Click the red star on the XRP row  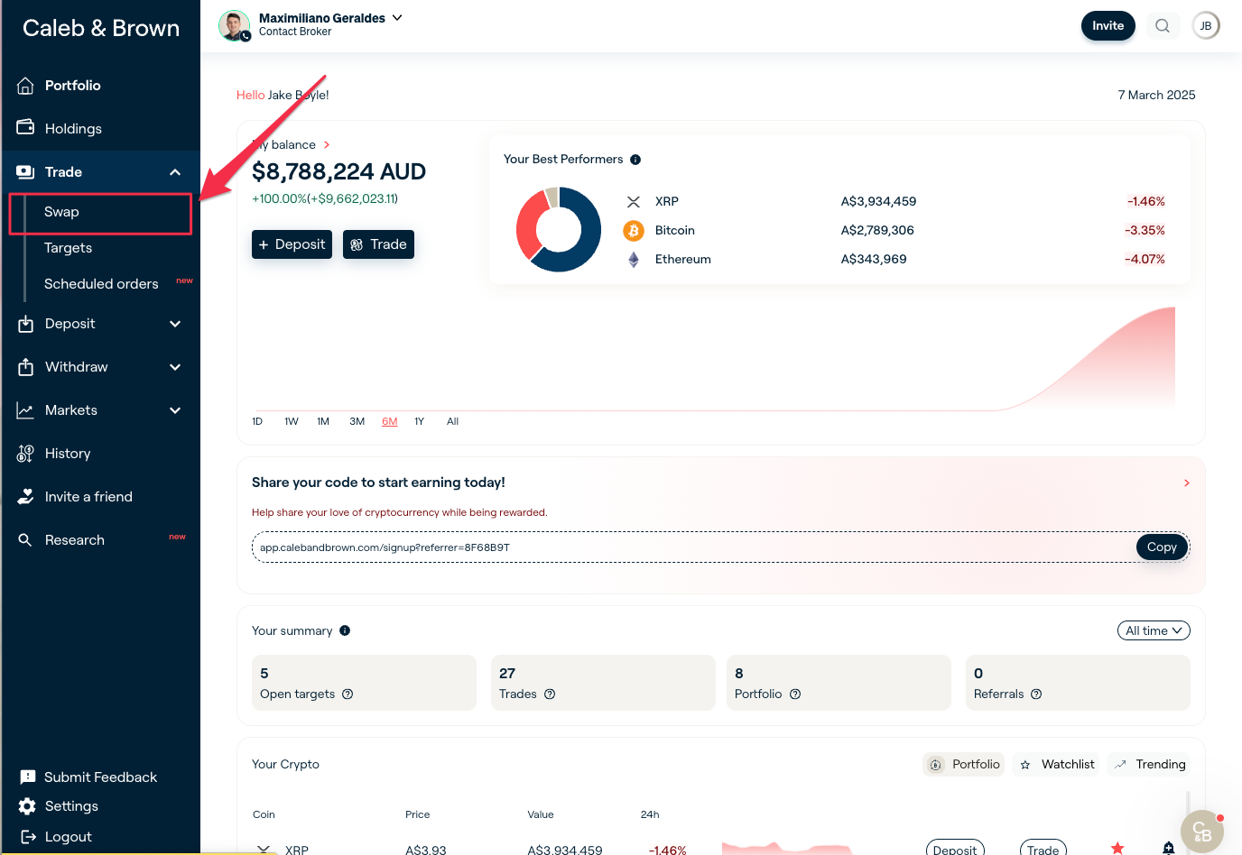coord(1117,848)
